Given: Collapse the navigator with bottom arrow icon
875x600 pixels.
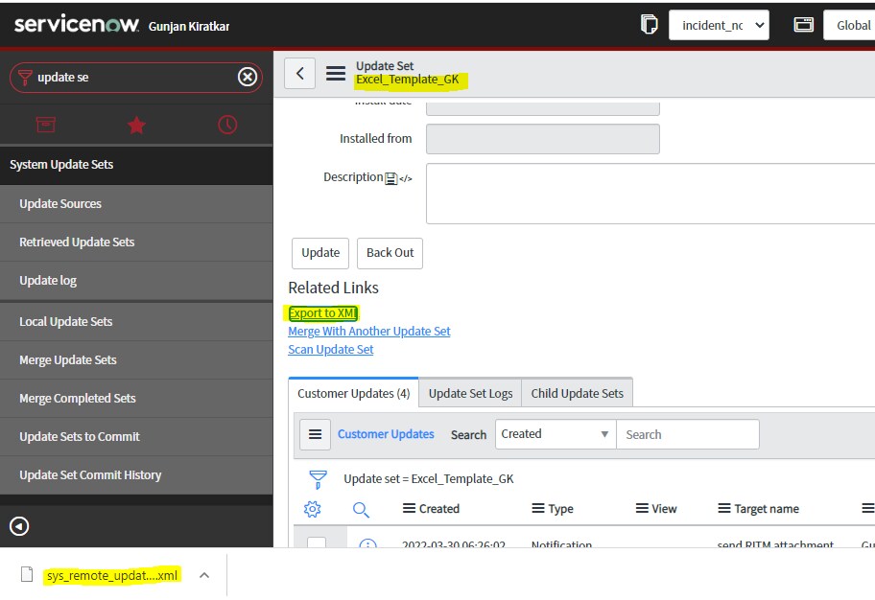Looking at the screenshot, I should 19,526.
